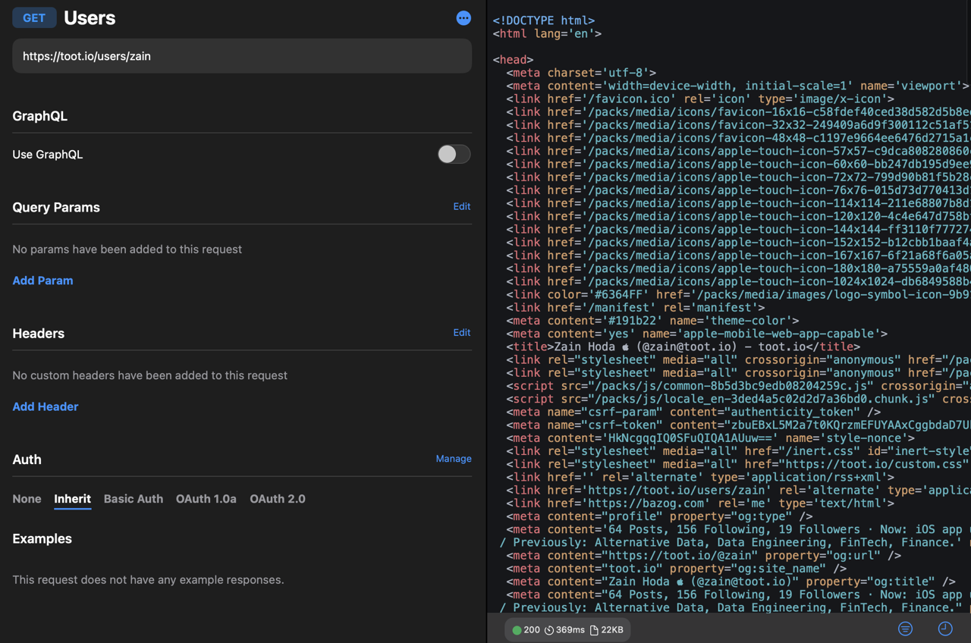This screenshot has height=643, width=971.
Task: Click the "does not have any example responses" text
Action: point(148,580)
